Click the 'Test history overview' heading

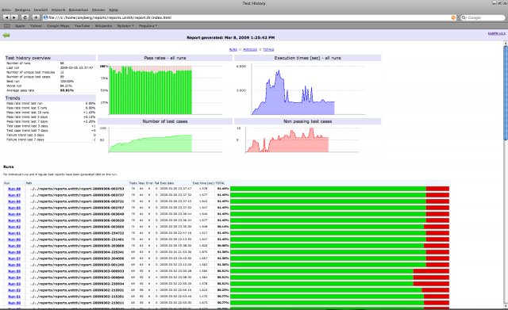(x=28, y=58)
